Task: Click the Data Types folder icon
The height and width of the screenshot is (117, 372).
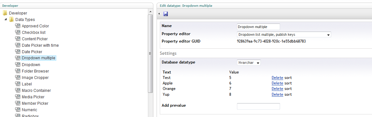Action: tap(11, 19)
